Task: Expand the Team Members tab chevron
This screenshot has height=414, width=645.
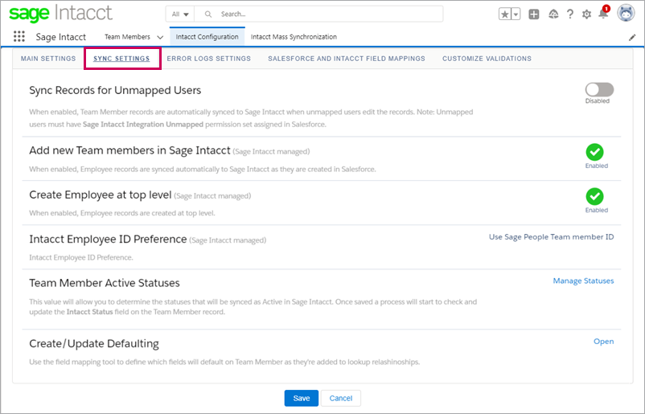Action: (x=160, y=37)
